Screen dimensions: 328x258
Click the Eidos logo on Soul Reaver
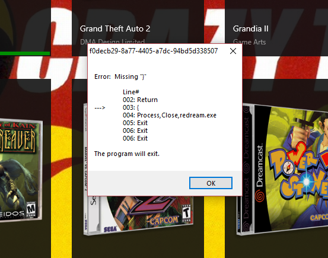[12, 214]
